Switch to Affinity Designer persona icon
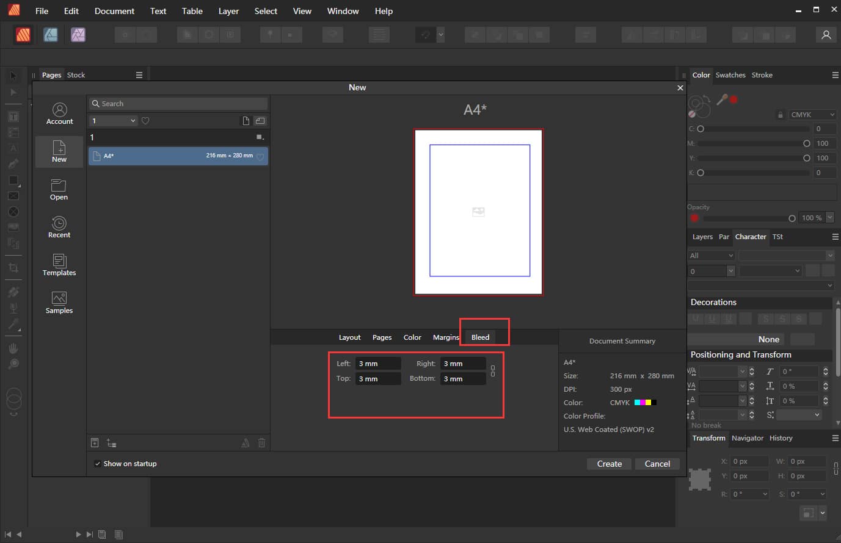The width and height of the screenshot is (841, 543). point(51,35)
